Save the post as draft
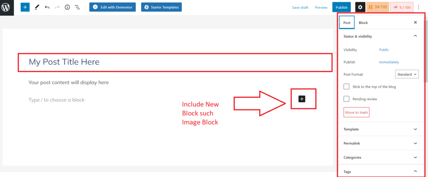This screenshot has width=428, height=177. 300,7
